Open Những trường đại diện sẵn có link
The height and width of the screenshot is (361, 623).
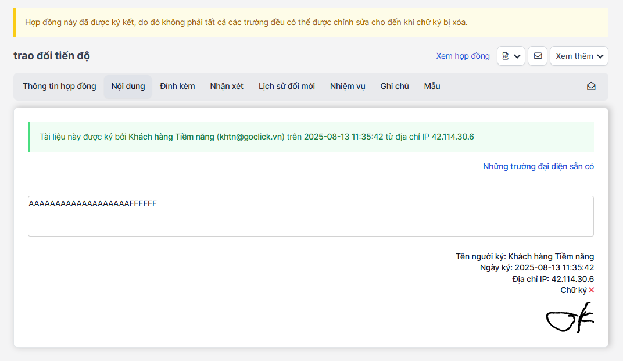[538, 166]
